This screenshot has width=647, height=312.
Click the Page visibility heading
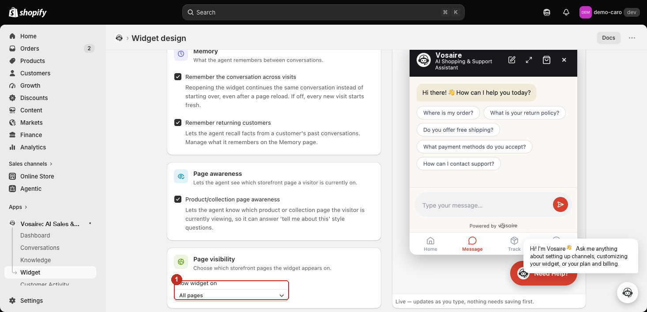click(214, 259)
